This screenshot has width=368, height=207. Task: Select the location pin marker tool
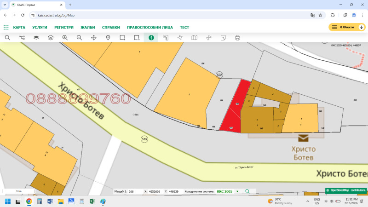pyautogui.click(x=108, y=38)
